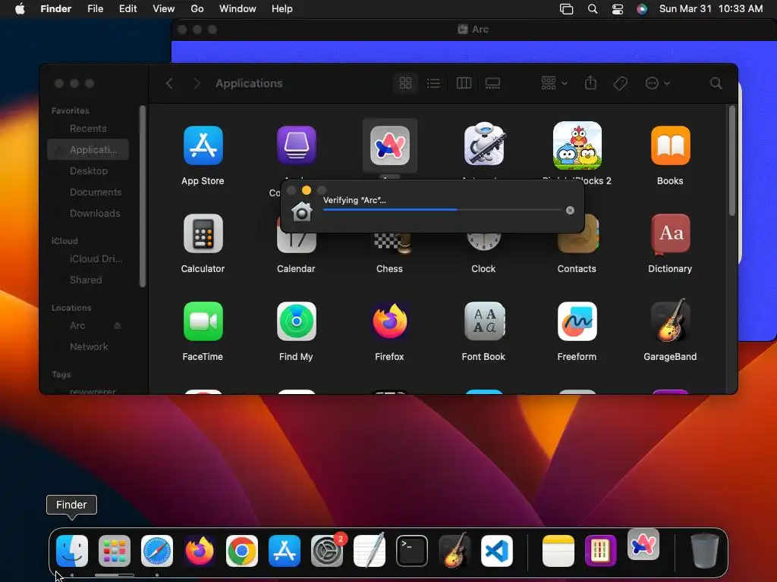This screenshot has width=777, height=582.
Task: Switch Finder to icon view
Action: click(405, 83)
